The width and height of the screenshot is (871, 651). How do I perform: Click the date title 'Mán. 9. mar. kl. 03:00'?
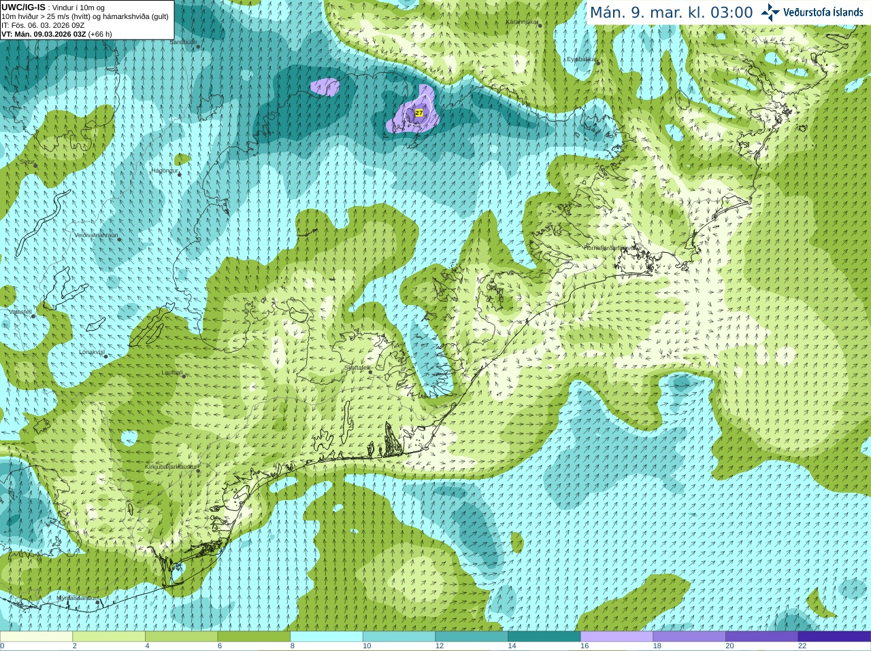672,12
